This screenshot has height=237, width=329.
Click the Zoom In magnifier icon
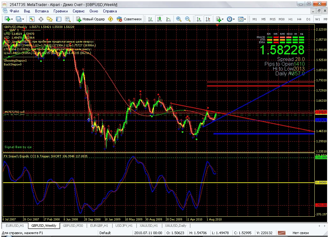179,19
